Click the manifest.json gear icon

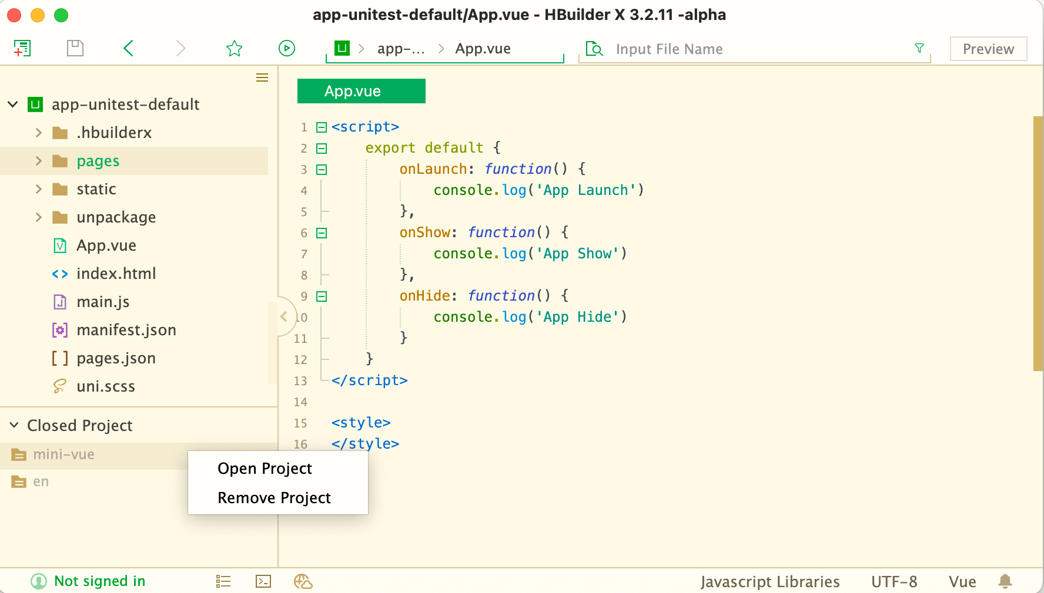60,330
